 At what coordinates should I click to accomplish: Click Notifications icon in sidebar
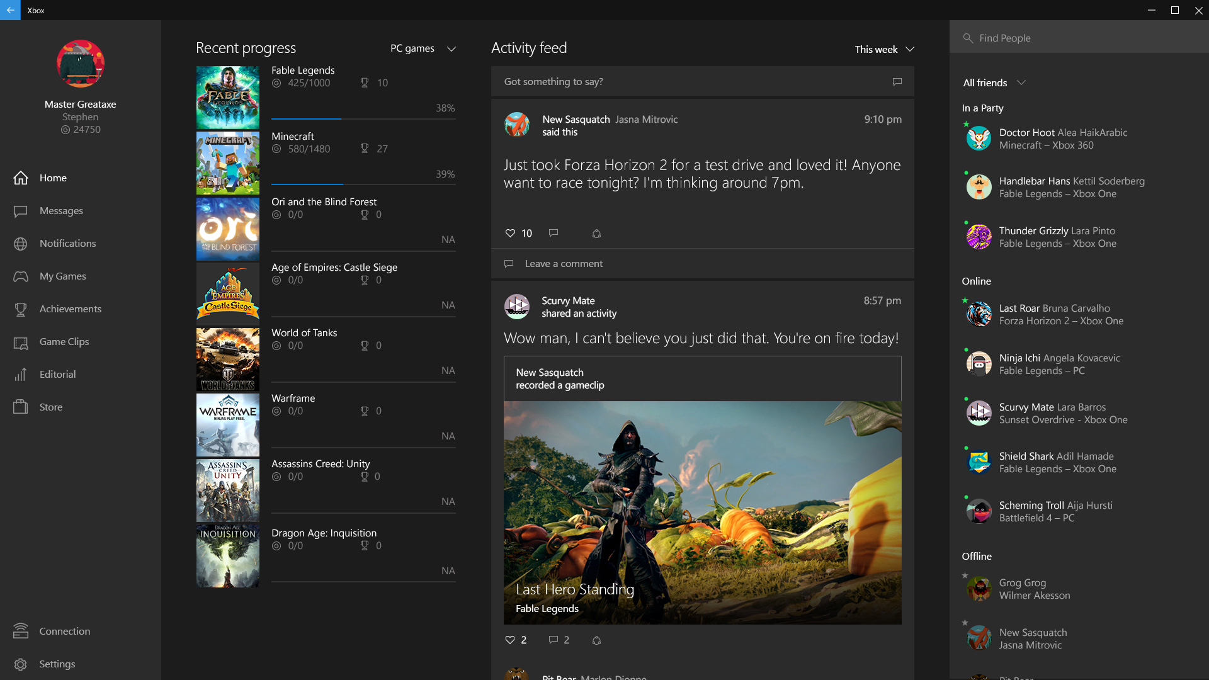coord(21,242)
